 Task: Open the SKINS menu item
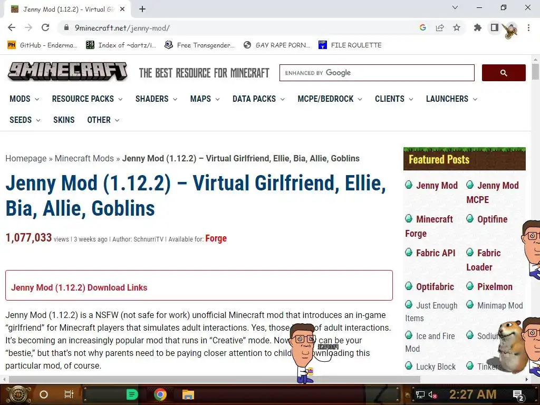[64, 120]
